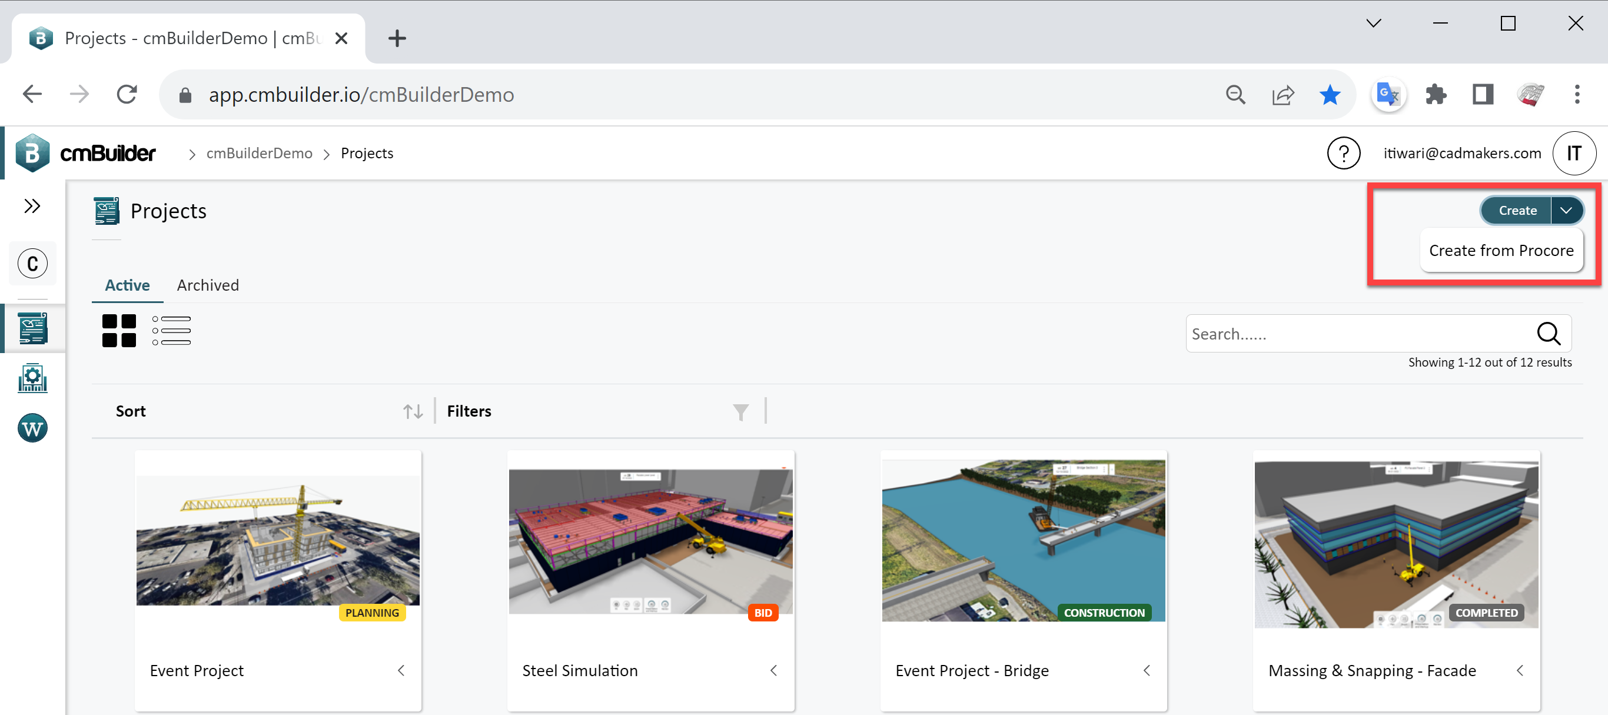Click the CONSTRUCTION status badge
The height and width of the screenshot is (715, 1608).
pos(1104,613)
